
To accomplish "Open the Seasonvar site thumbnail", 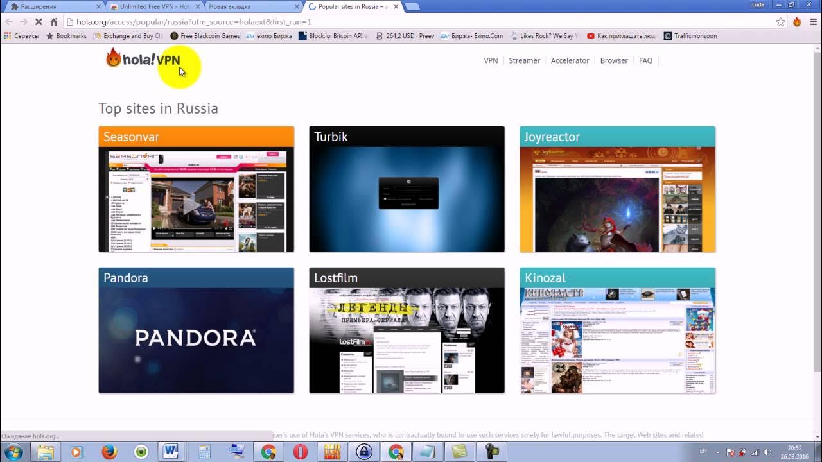I will click(x=197, y=189).
